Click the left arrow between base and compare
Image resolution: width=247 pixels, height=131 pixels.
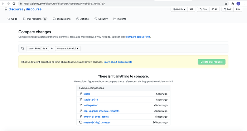click(x=52, y=48)
